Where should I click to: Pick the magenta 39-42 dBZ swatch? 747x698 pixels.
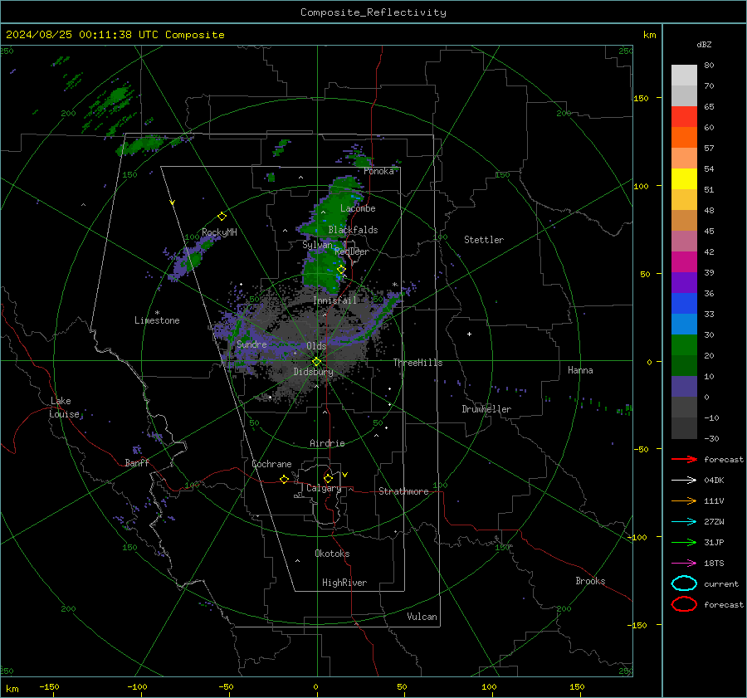(x=684, y=262)
